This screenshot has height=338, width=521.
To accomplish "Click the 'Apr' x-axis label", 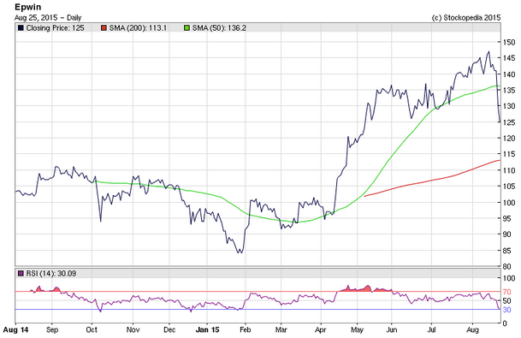I will click(321, 329).
